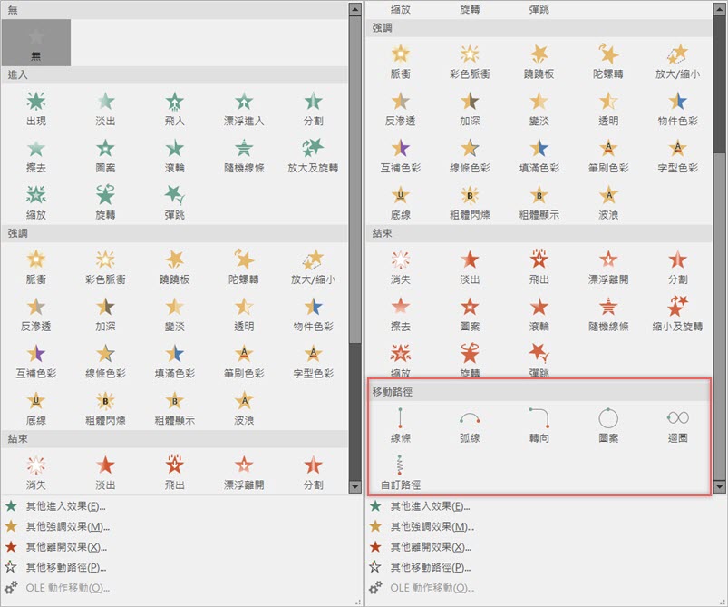Select 縮小及旋轉 exit effect in right panel

click(677, 315)
